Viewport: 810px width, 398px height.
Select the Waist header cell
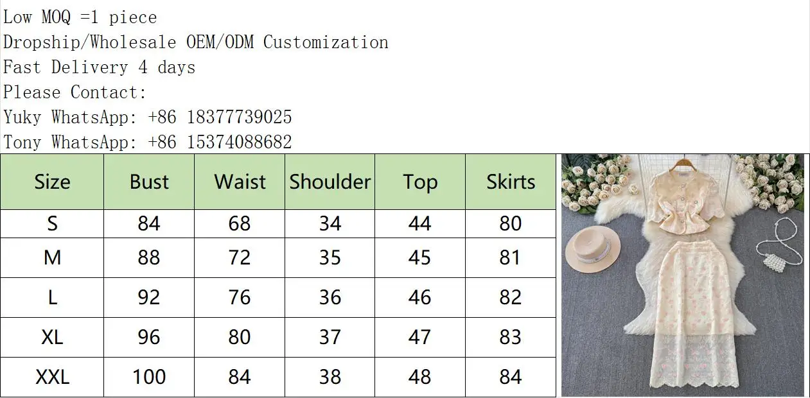coord(240,182)
